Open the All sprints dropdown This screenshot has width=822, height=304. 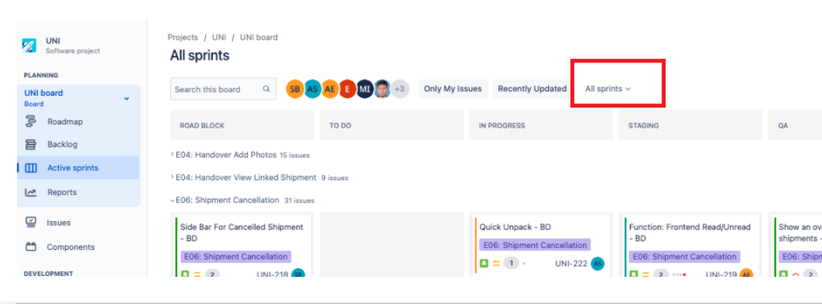pos(607,89)
